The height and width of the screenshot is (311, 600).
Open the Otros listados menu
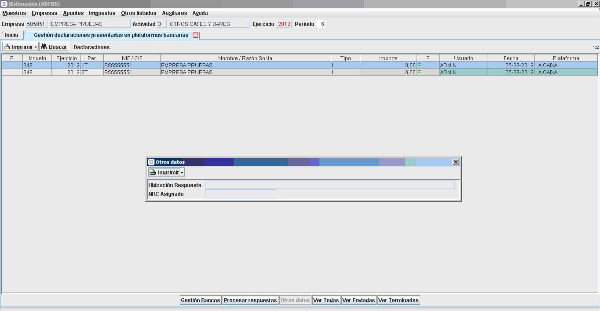pos(139,13)
